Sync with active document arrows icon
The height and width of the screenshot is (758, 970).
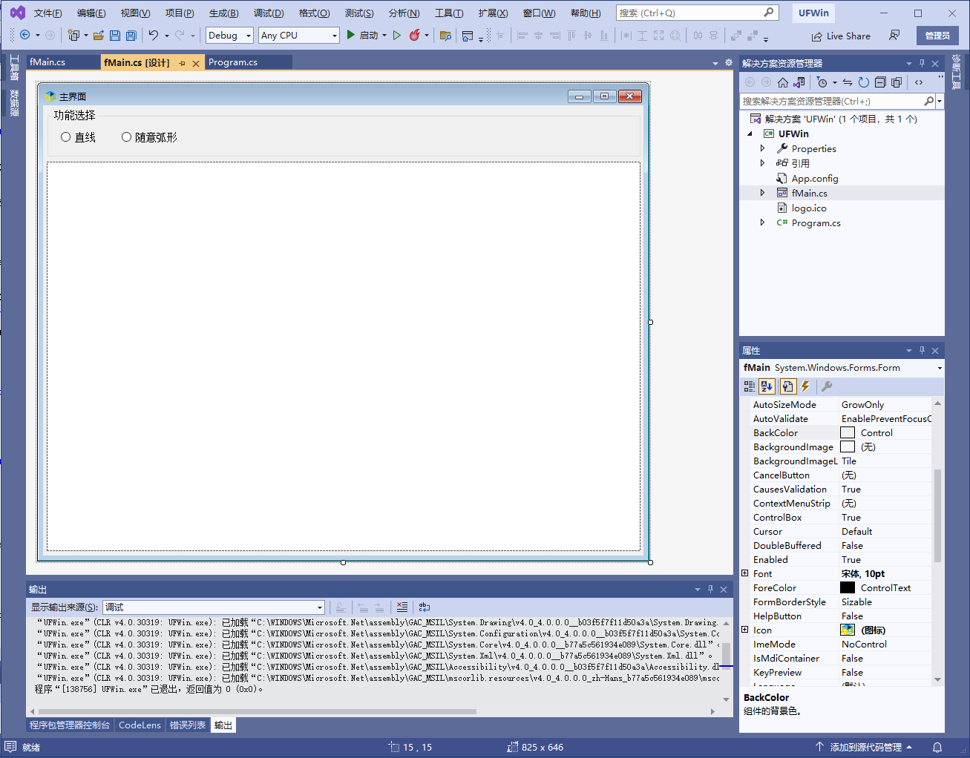(848, 82)
